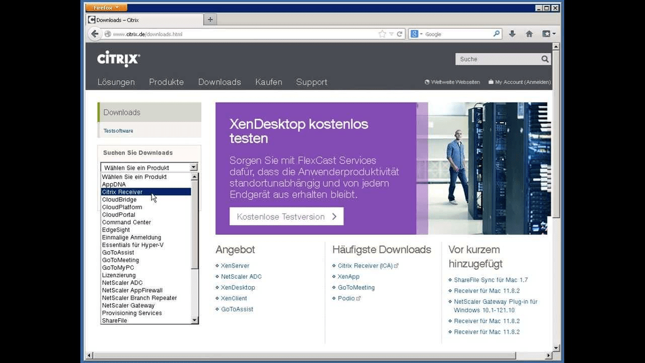Collapse the 'Wählen Sie ein Produkt' dropdown

coord(193,168)
